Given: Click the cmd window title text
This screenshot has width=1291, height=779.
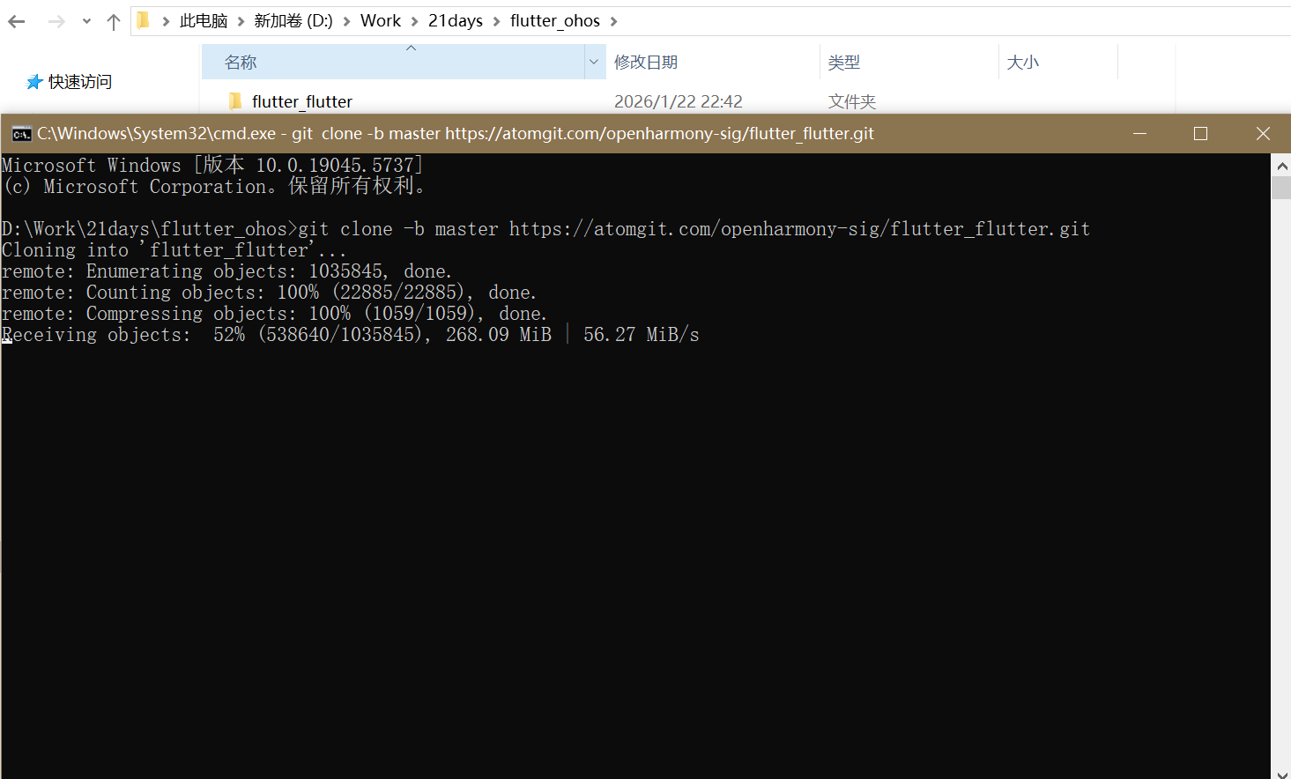Looking at the screenshot, I should (456, 134).
